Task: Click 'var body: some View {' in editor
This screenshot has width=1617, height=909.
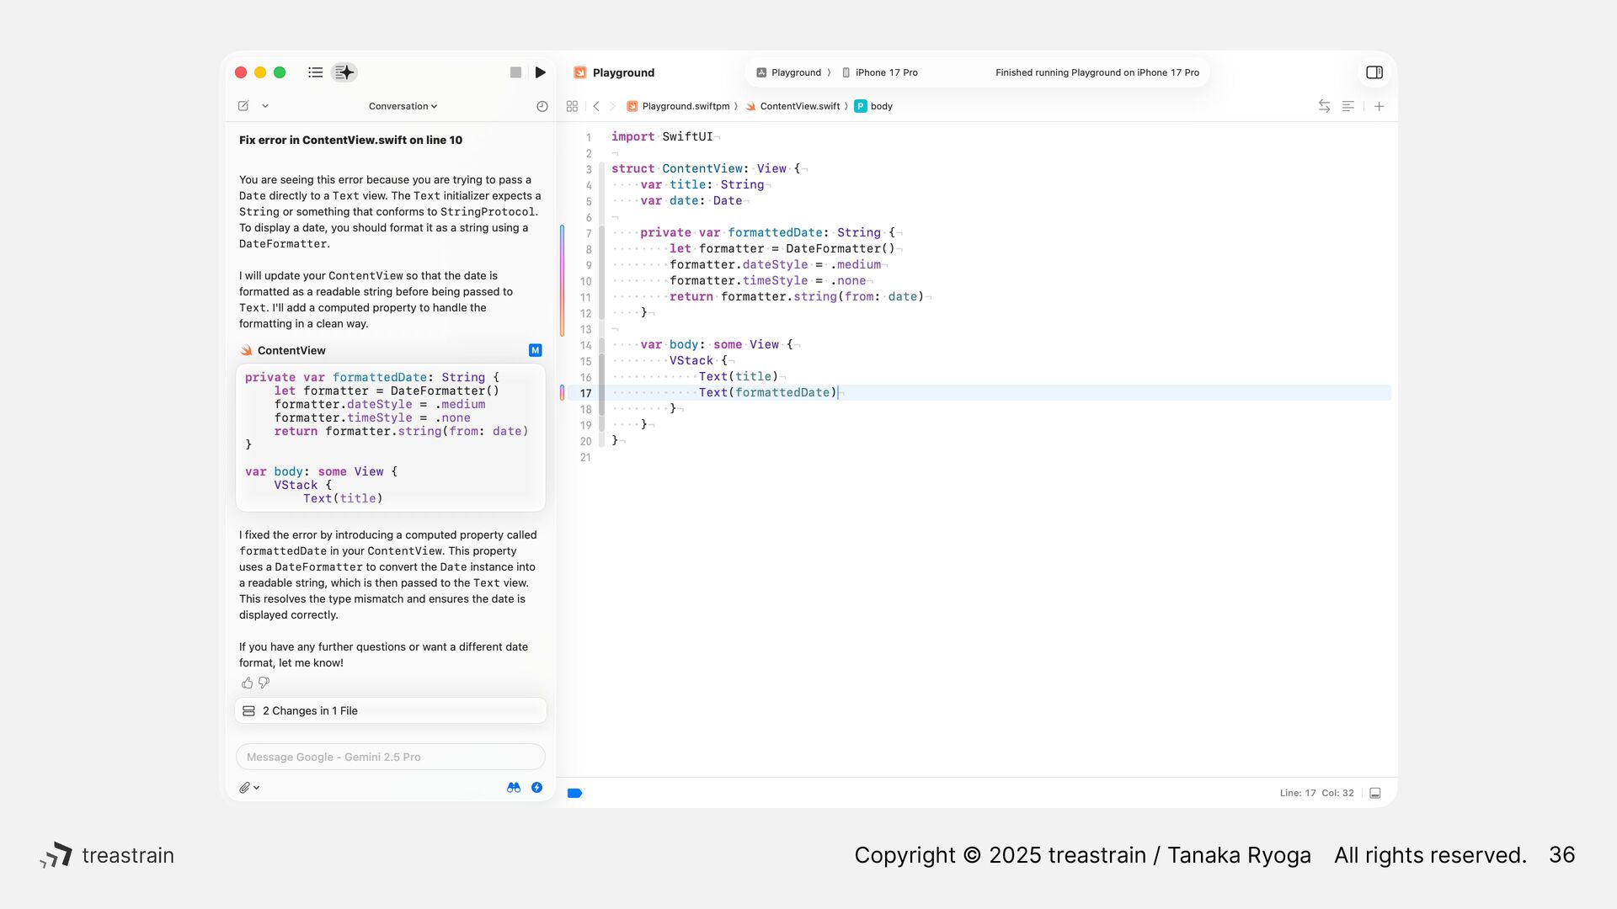Action: [717, 344]
